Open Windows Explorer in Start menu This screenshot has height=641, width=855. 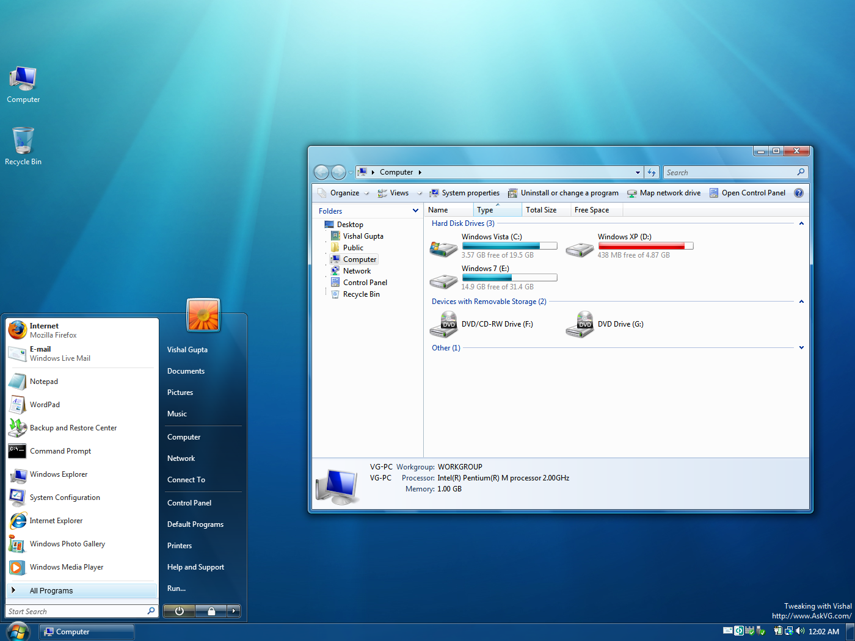[x=82, y=474]
